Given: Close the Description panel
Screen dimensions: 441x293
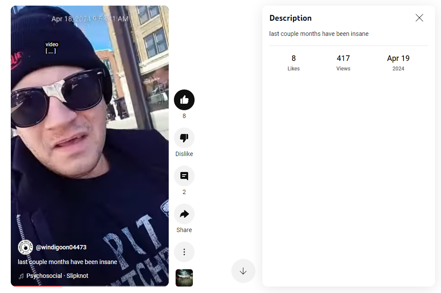Looking at the screenshot, I should click(x=419, y=18).
